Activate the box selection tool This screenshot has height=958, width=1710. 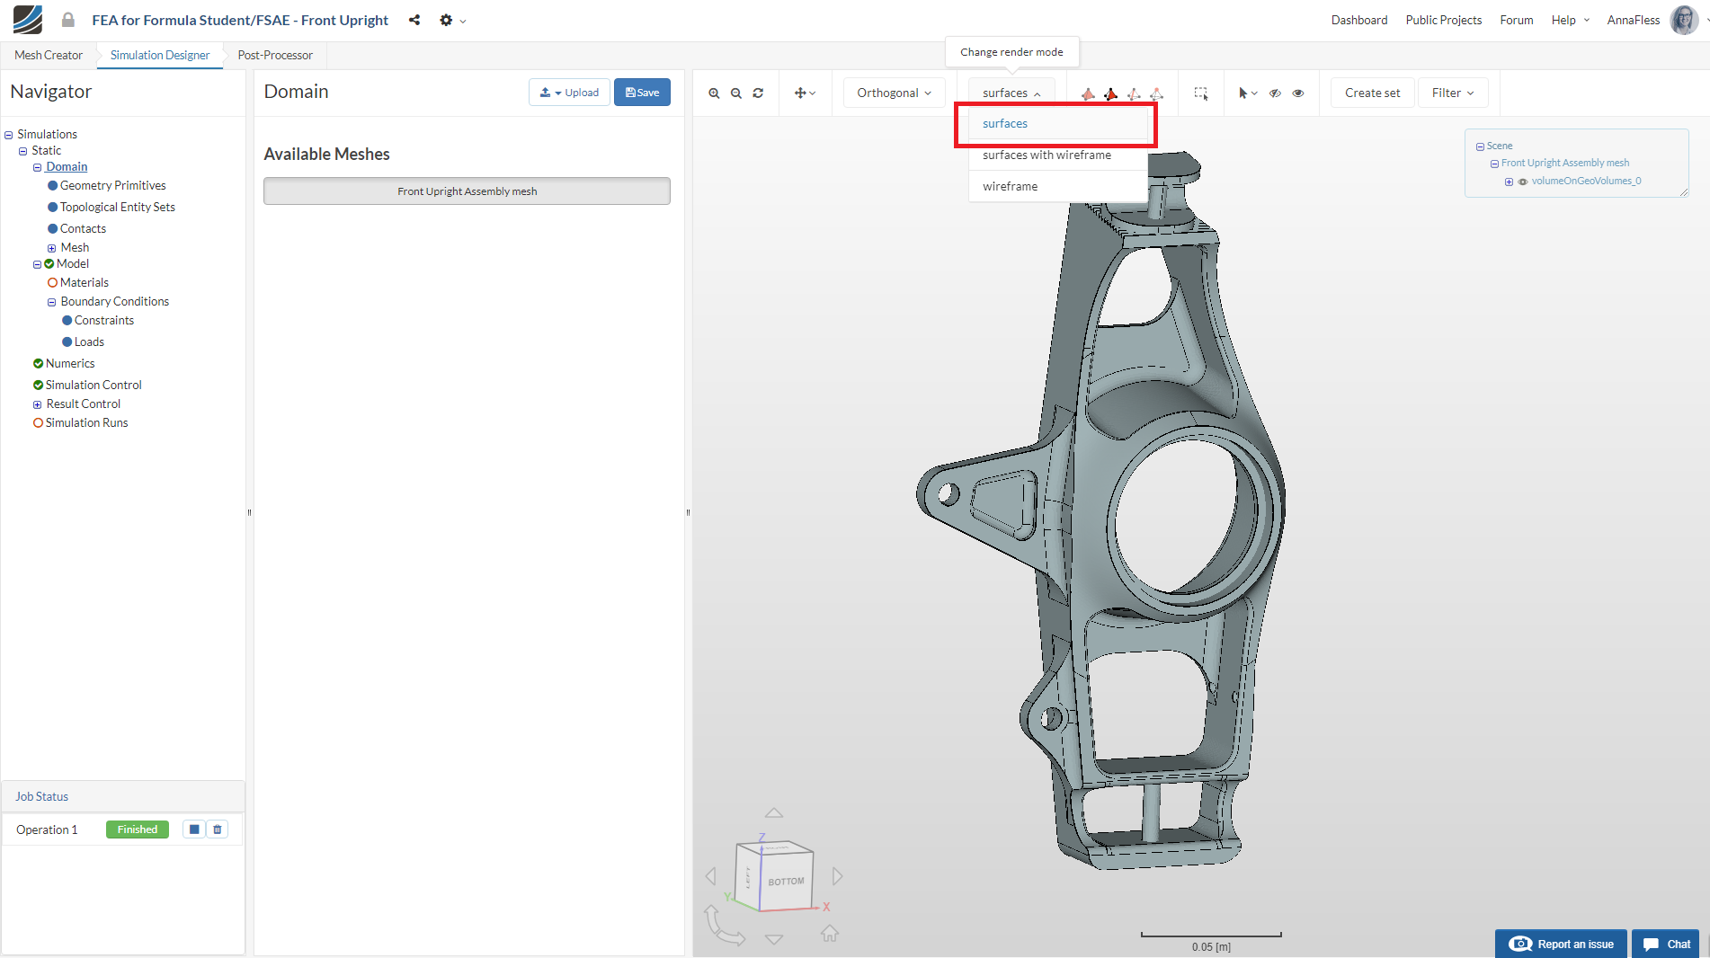pos(1200,93)
